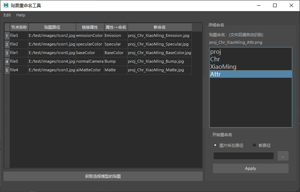Select the 'XiaoMing' list item
The image size is (300, 192).
click(x=250, y=67)
